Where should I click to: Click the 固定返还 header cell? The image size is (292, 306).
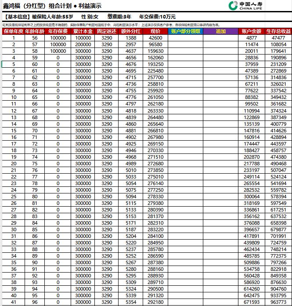pyautogui.click(x=107, y=32)
